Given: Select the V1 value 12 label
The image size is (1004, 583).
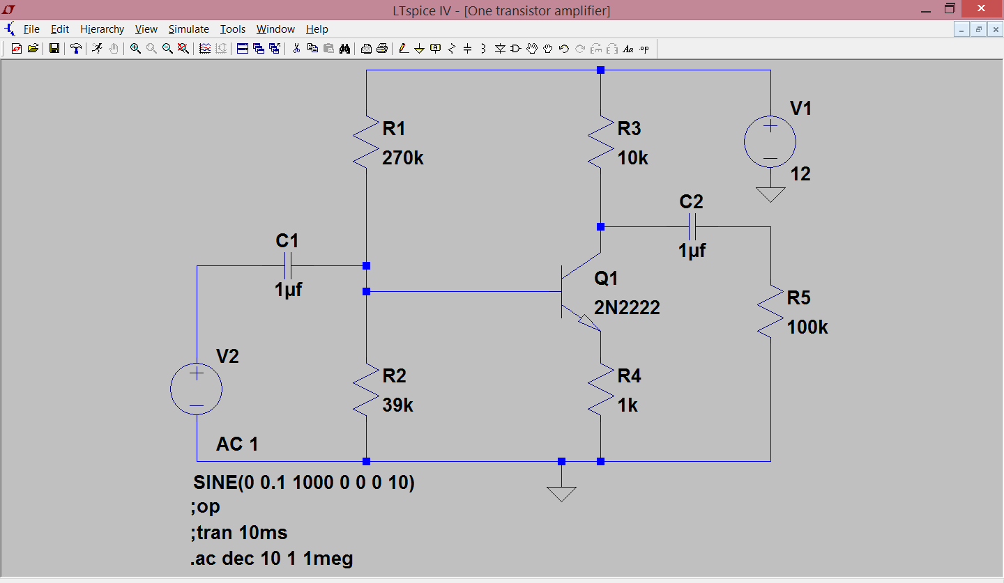Looking at the screenshot, I should pyautogui.click(x=800, y=174).
